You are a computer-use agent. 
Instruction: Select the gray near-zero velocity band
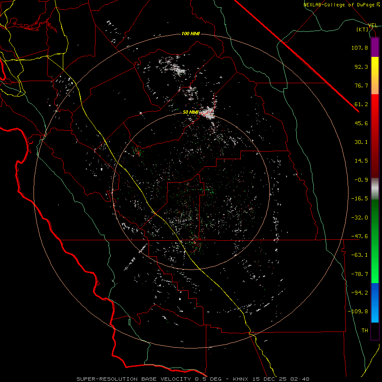[375, 188]
